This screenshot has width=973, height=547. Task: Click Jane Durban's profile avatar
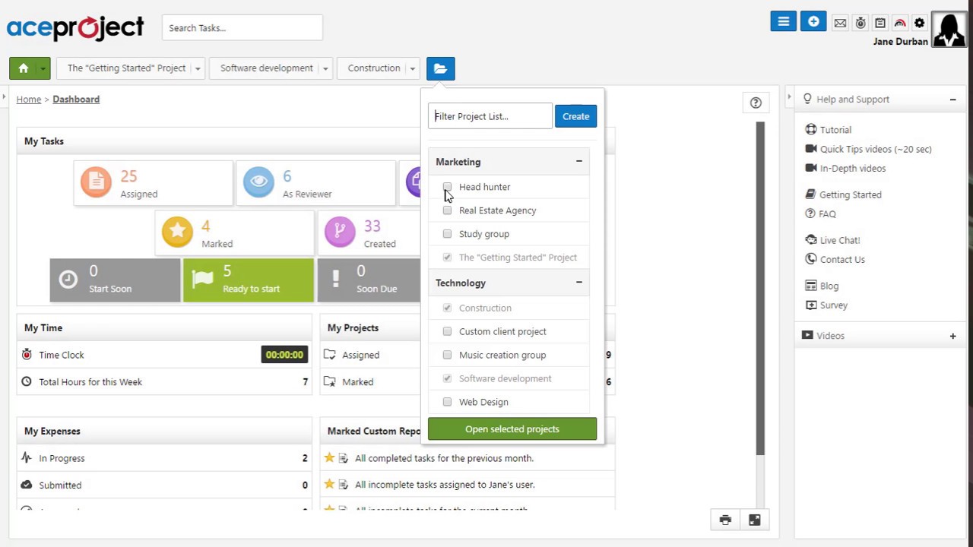pyautogui.click(x=949, y=29)
